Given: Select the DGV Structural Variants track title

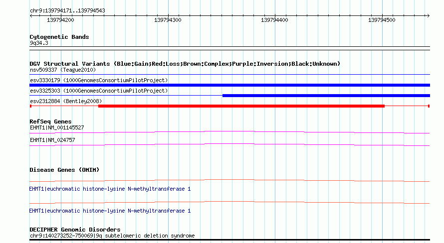Looking at the screenshot, I should pos(185,64).
